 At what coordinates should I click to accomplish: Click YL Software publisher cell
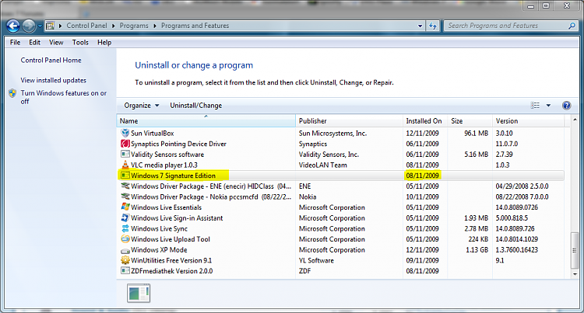pos(316,260)
